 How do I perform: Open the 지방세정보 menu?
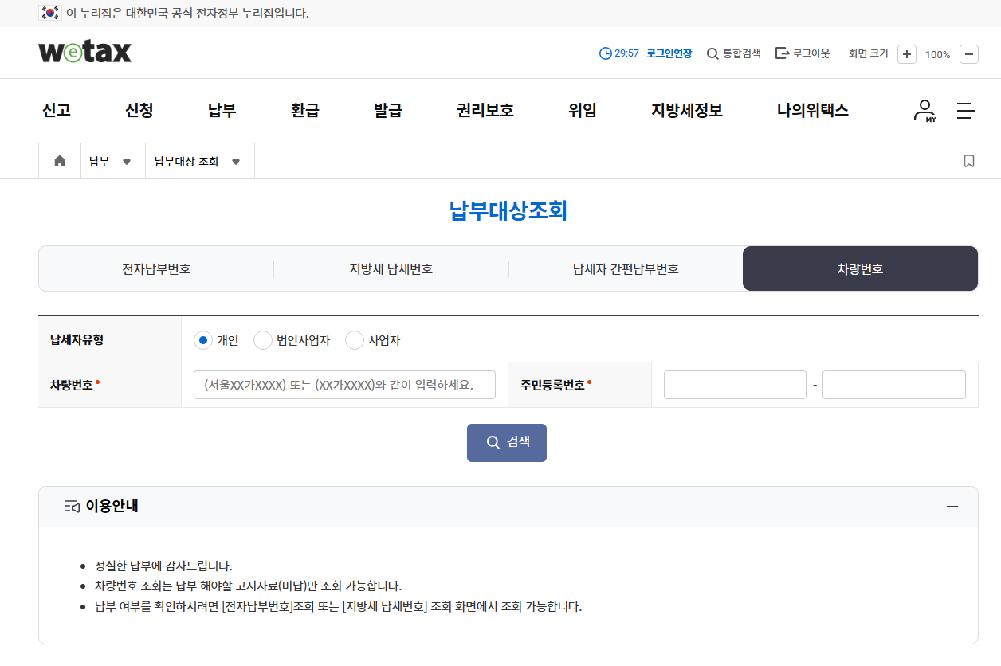pos(687,111)
